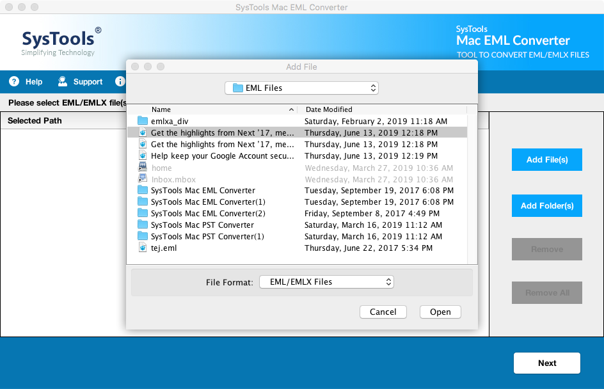The width and height of the screenshot is (604, 389).
Task: Click the SysTools Mac PST Converter(1) folder icon
Action: coord(143,236)
